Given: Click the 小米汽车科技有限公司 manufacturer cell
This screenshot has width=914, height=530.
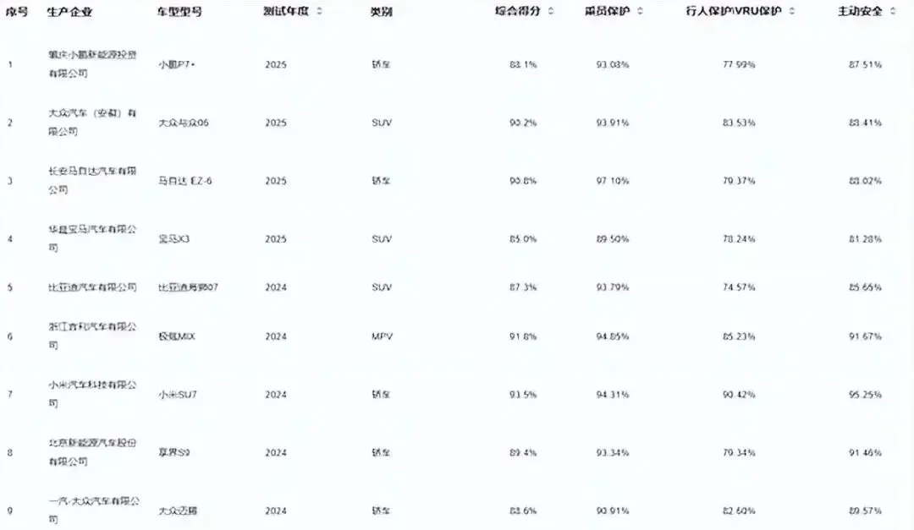Looking at the screenshot, I should 92,394.
